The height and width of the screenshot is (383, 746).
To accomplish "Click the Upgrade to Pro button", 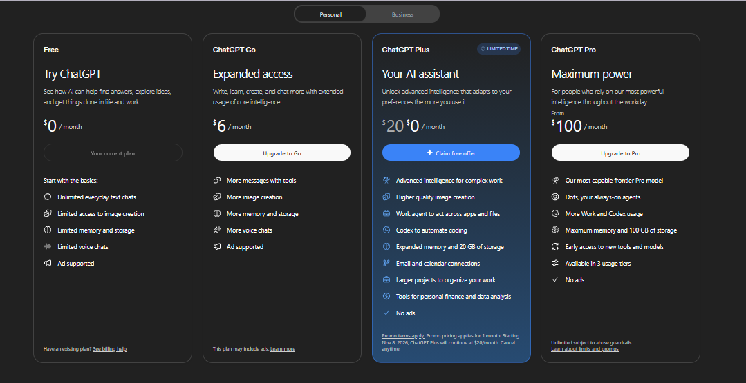I will click(620, 153).
